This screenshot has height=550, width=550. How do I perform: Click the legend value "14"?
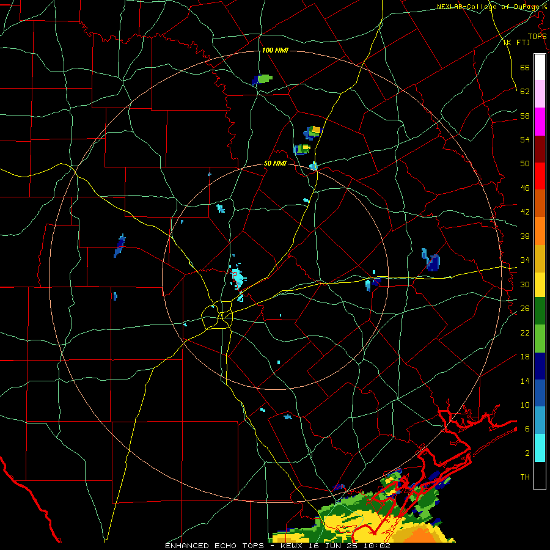coord(525,381)
